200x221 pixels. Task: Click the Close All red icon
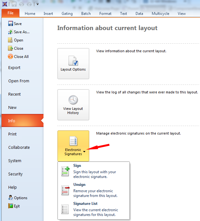pos(10,57)
